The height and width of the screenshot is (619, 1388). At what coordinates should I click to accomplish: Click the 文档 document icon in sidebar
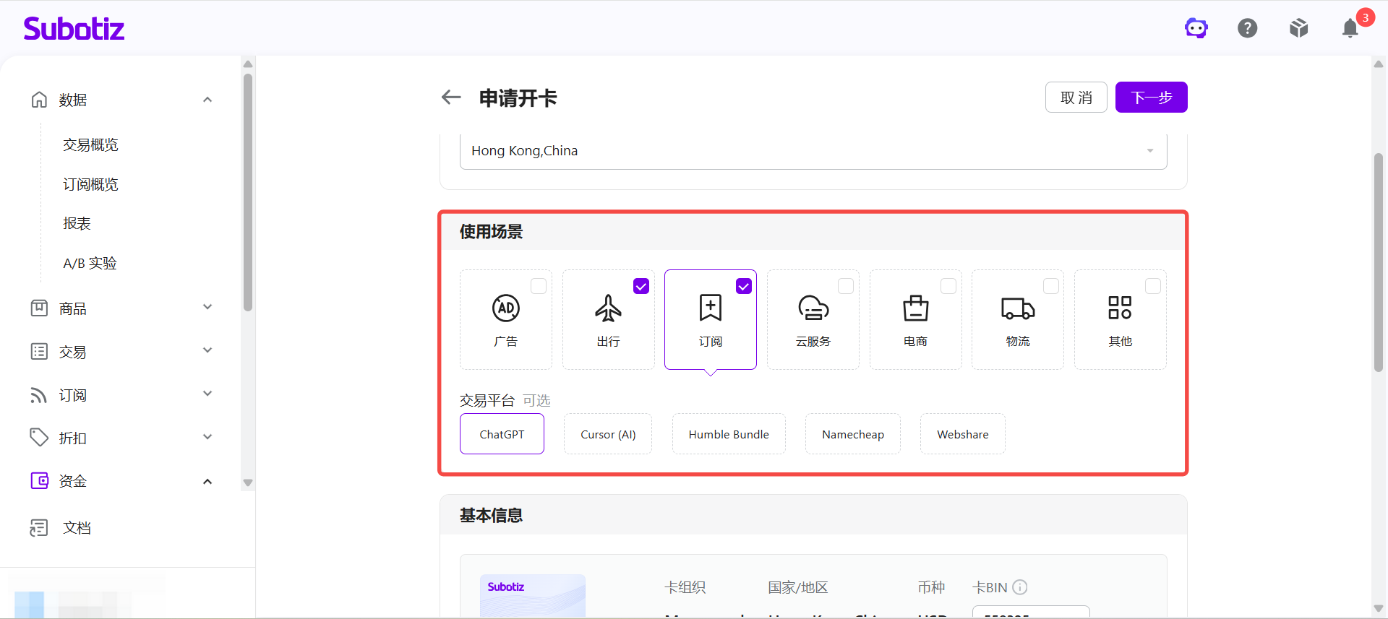coord(39,528)
